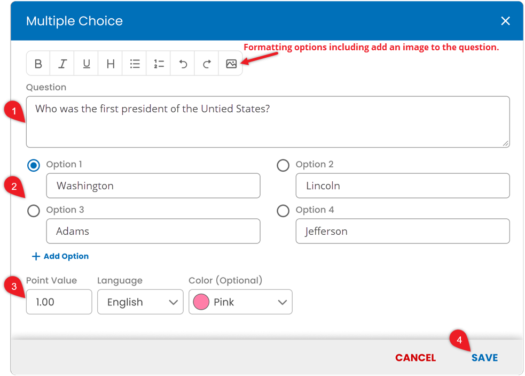
Task: Add an image to the question
Action: tap(231, 64)
